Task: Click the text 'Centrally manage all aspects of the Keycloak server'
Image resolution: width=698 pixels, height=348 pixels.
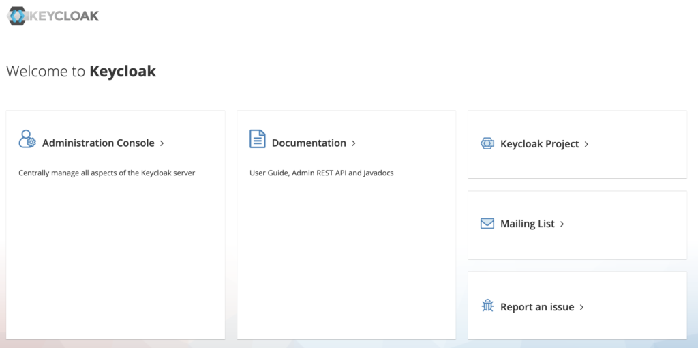Action: (x=107, y=173)
